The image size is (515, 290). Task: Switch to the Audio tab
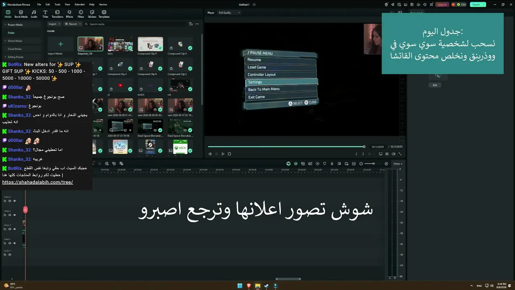point(34,14)
